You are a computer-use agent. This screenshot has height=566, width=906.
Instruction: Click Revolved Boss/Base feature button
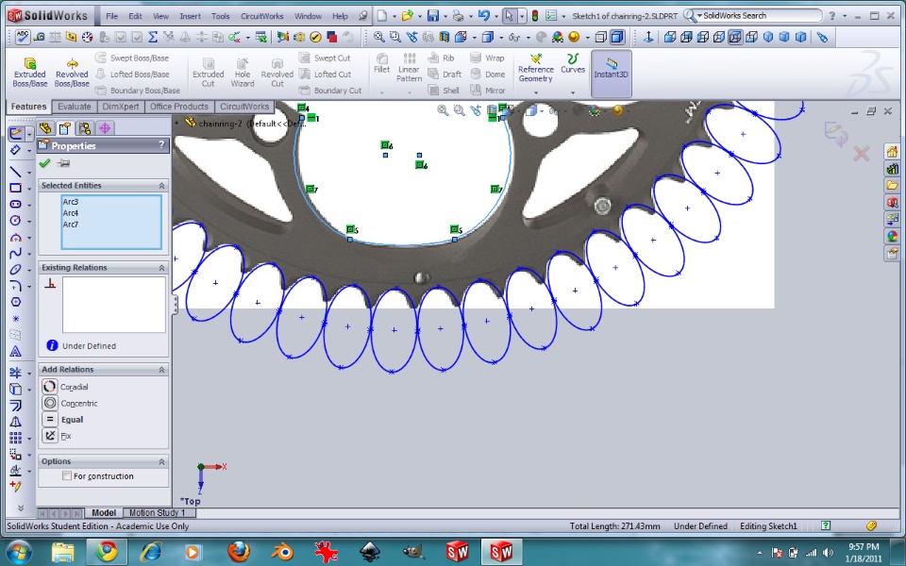point(72,73)
